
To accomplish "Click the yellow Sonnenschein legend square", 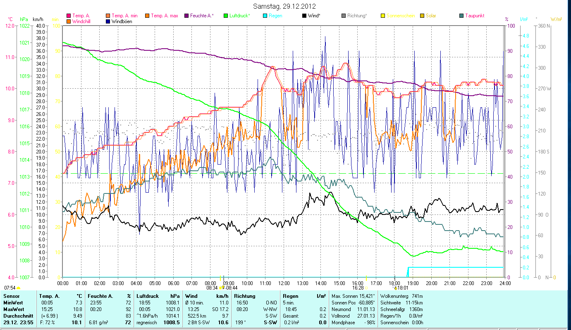I will pos(383,16).
